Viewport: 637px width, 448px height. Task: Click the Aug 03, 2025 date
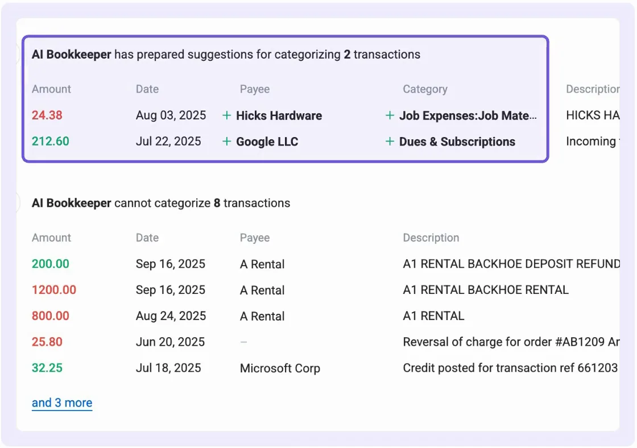pos(171,115)
